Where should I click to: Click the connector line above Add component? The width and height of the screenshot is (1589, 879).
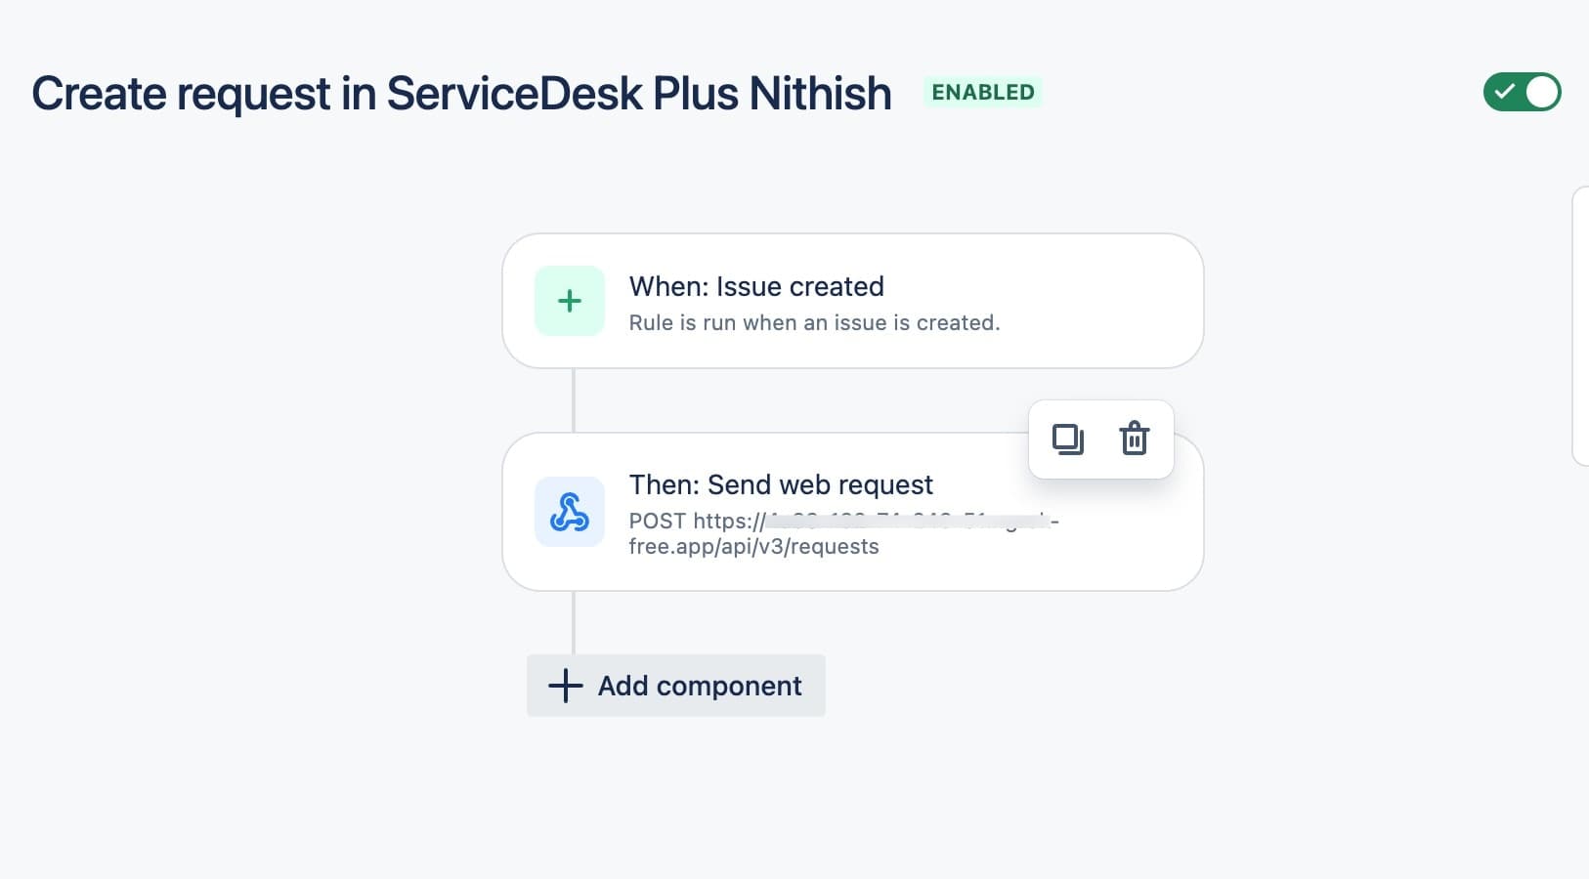coord(574,622)
